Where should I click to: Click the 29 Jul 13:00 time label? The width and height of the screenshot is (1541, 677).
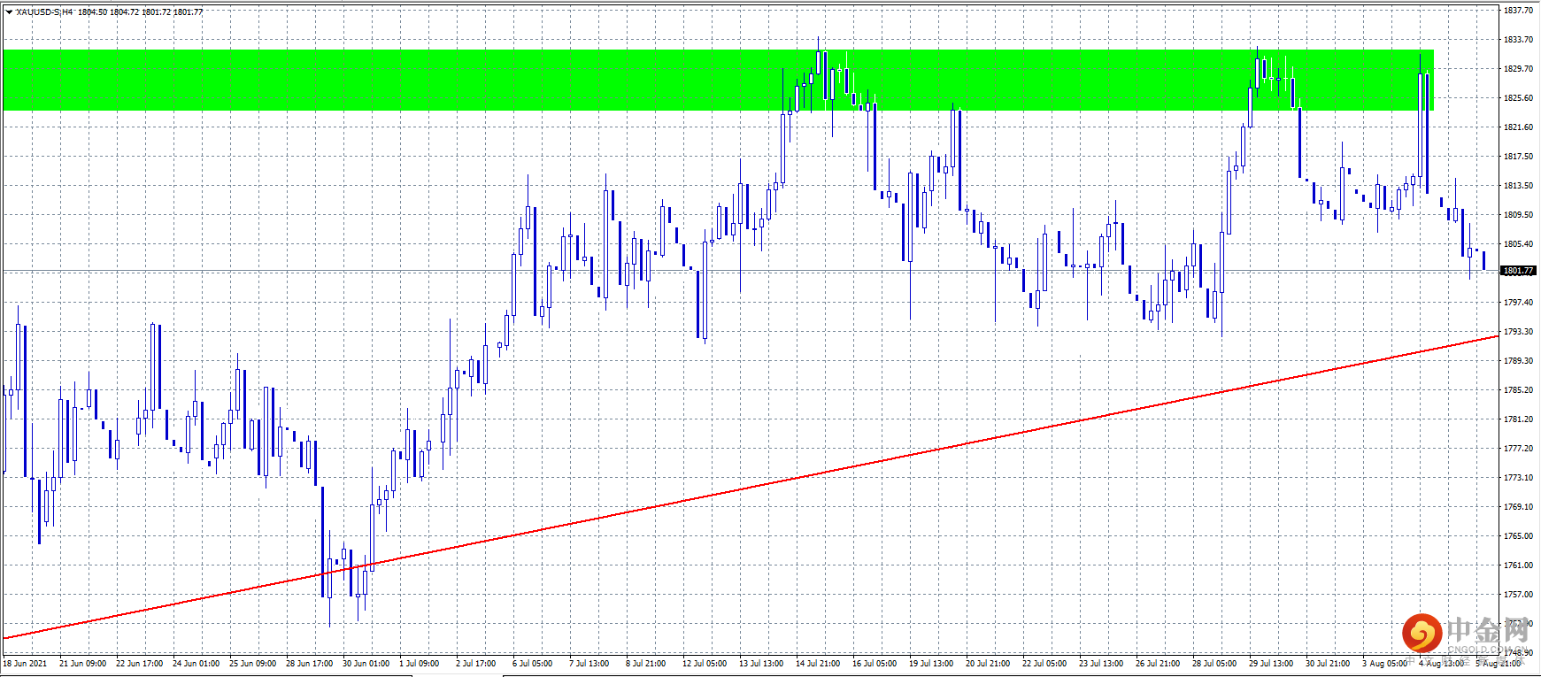click(x=1271, y=664)
